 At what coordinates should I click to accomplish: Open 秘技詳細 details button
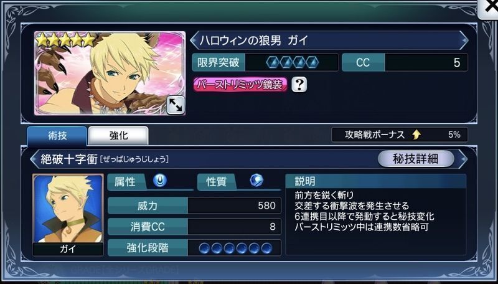coord(416,159)
